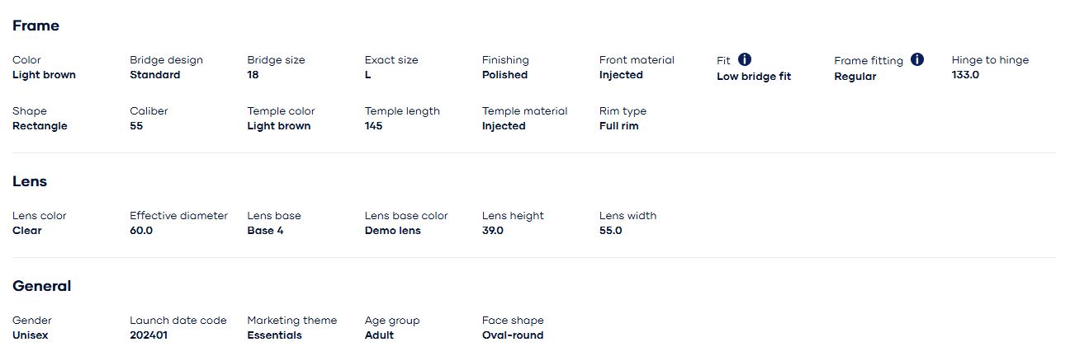Image resolution: width=1075 pixels, height=356 pixels.
Task: Click the Effective diameter value 60.0
Action: pos(141,231)
